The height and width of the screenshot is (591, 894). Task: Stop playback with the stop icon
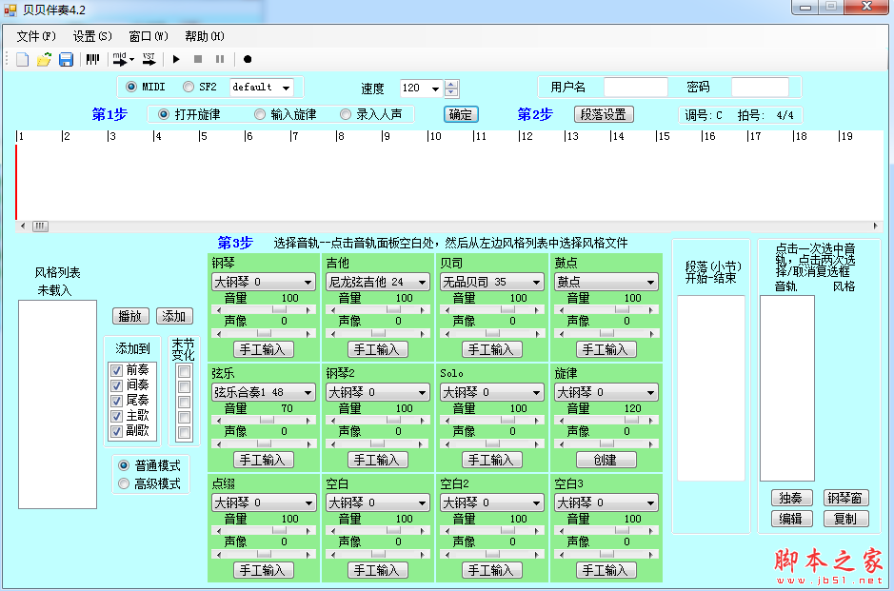point(198,59)
